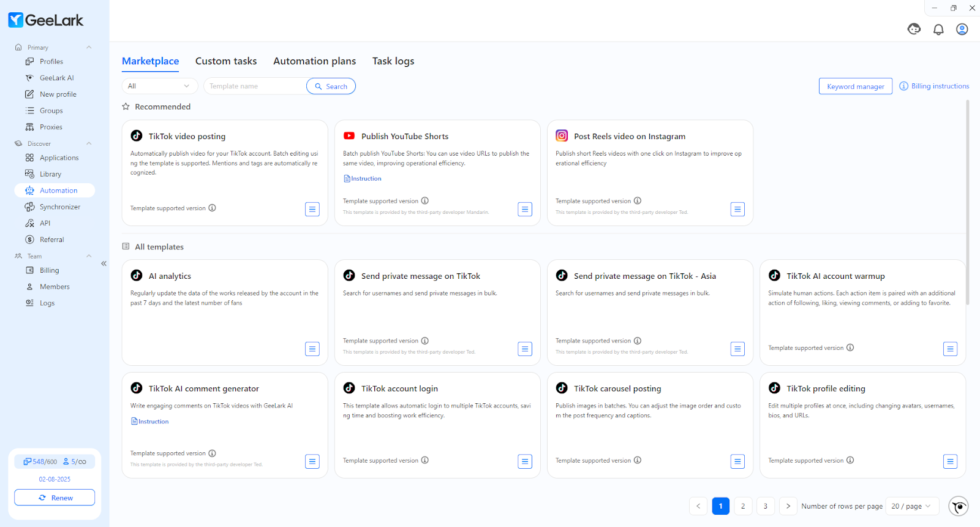Click details icon on Send private message on TikTok card
The height and width of the screenshot is (527, 980).
tap(525, 349)
